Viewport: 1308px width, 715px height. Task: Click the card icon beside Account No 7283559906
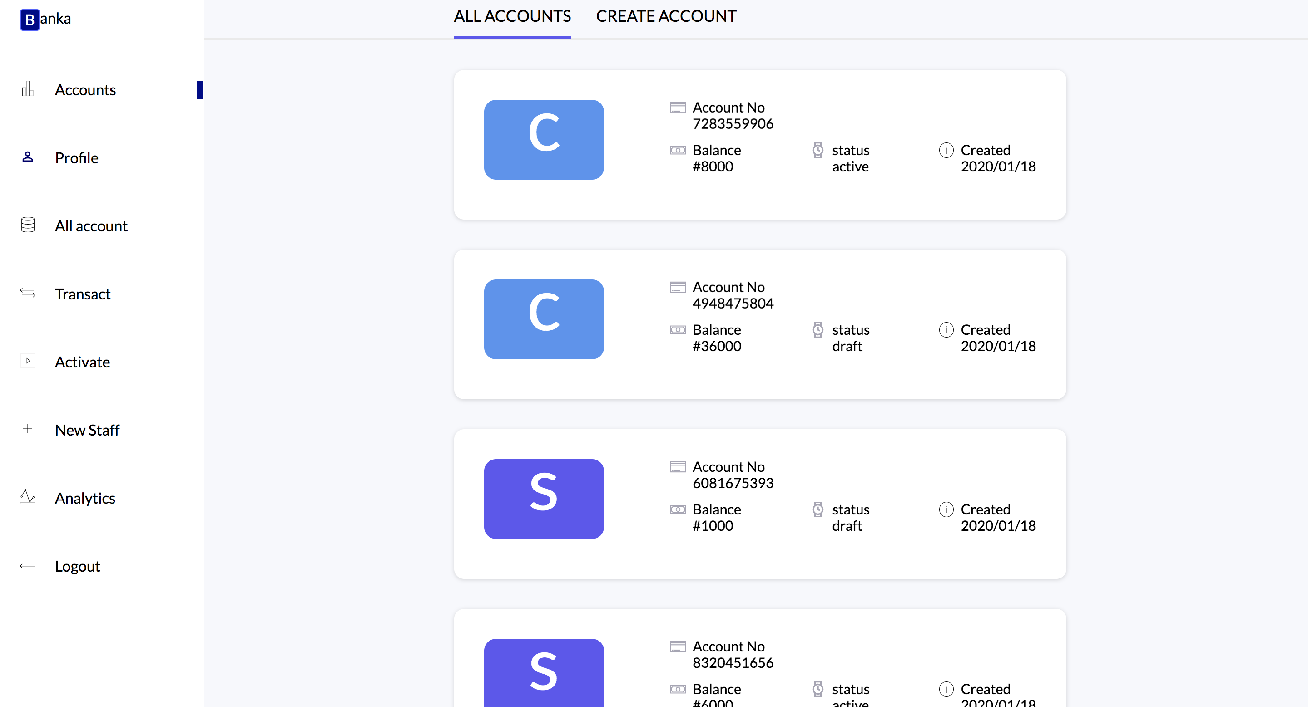coord(677,107)
